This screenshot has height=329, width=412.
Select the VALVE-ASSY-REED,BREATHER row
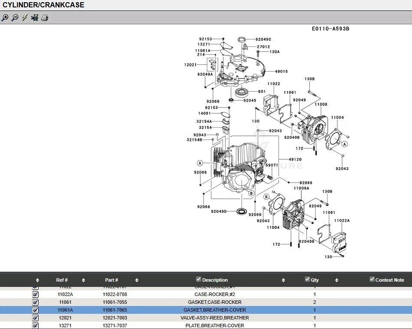pos(215,318)
